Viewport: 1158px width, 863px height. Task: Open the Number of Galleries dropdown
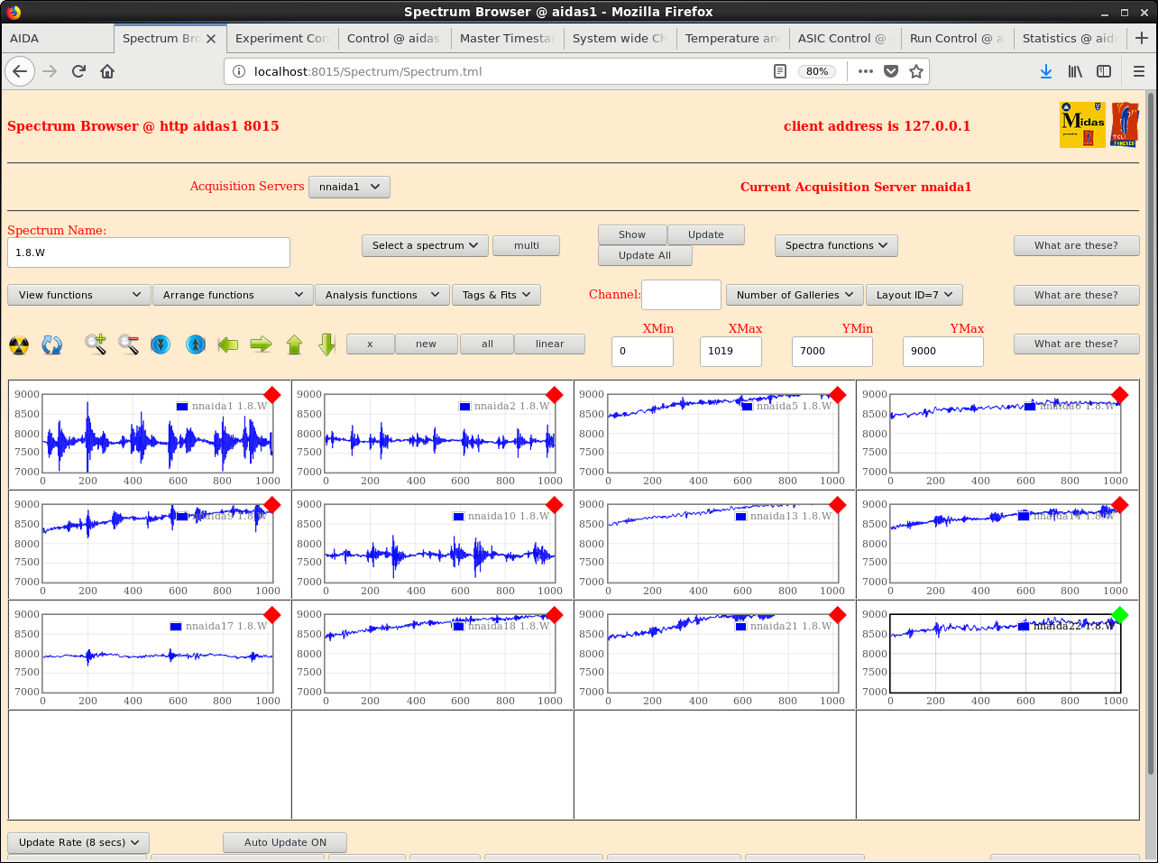coord(794,295)
